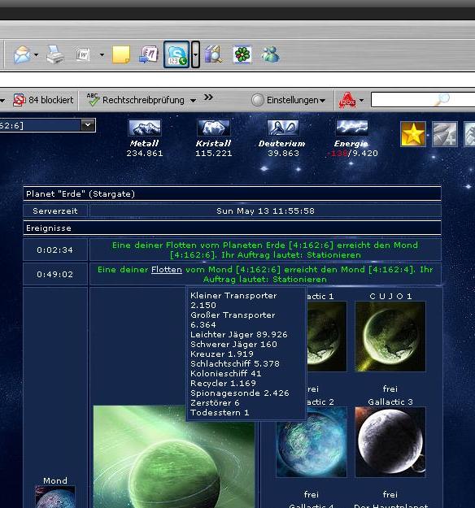This screenshot has width=475, height=508.
Task: Click the Energie value 9.420
Action: click(364, 154)
